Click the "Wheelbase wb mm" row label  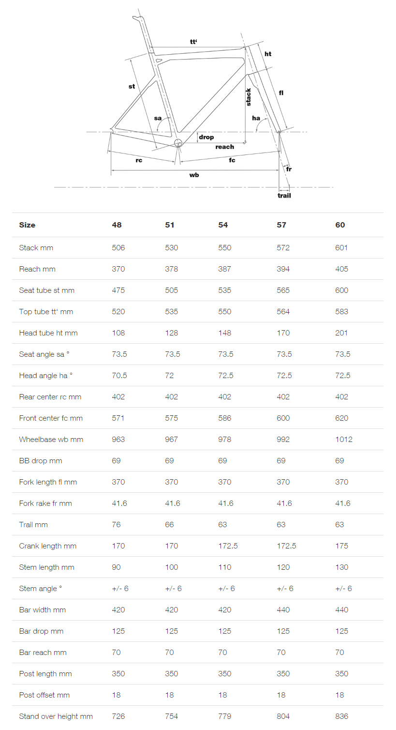[x=51, y=440]
